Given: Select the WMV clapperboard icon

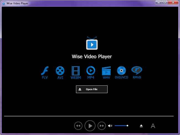Looking at the screenshot, I should 106,71.
